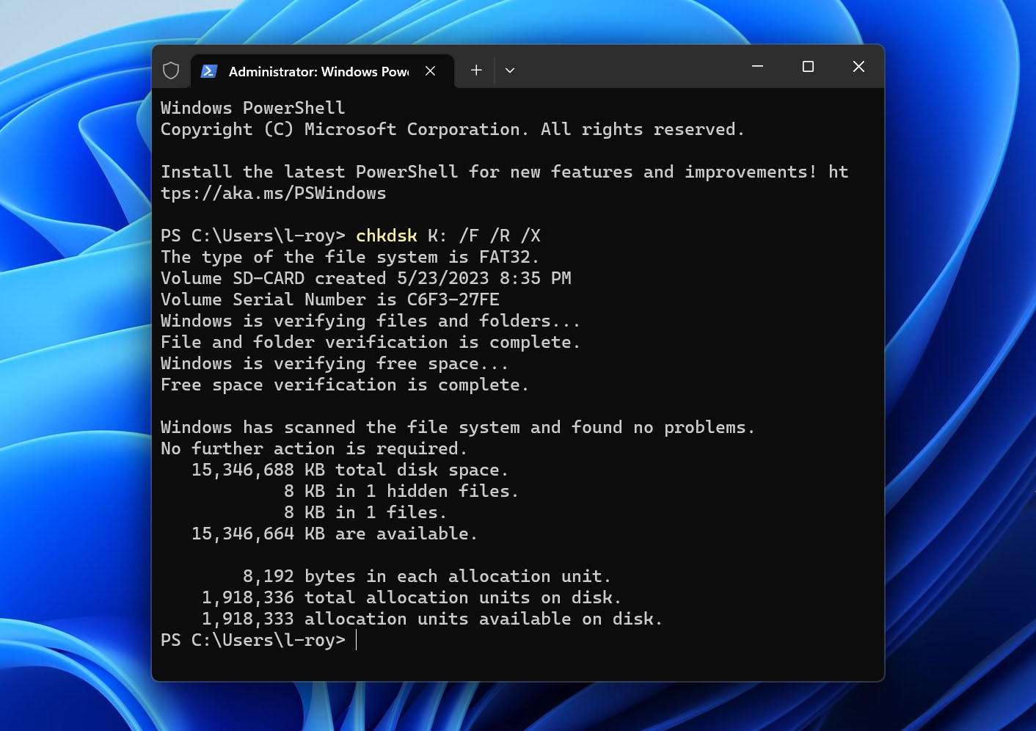Click '8 KB in 1 hidden files.' line
The height and width of the screenshot is (731, 1036).
coord(401,491)
